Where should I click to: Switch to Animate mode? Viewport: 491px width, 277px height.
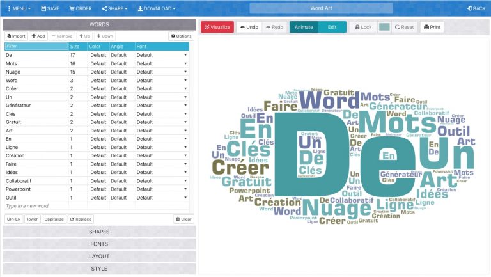point(304,27)
